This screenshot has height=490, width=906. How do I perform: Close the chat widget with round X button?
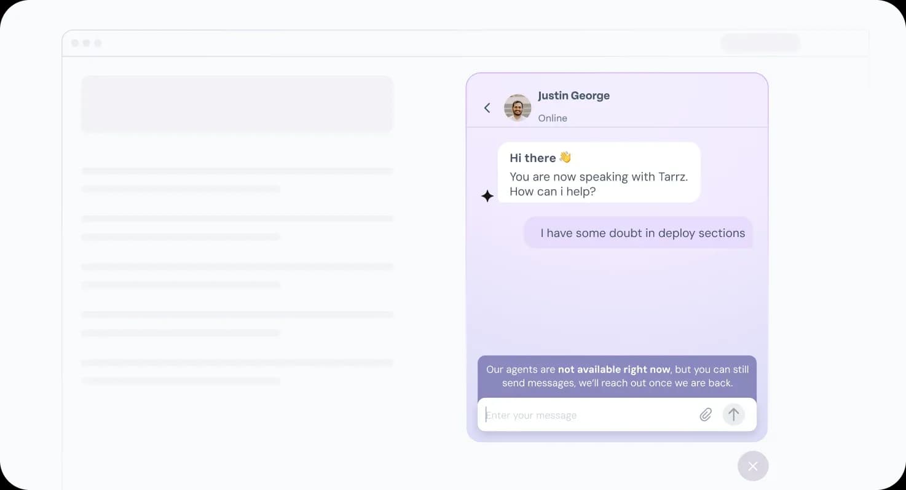(x=753, y=467)
